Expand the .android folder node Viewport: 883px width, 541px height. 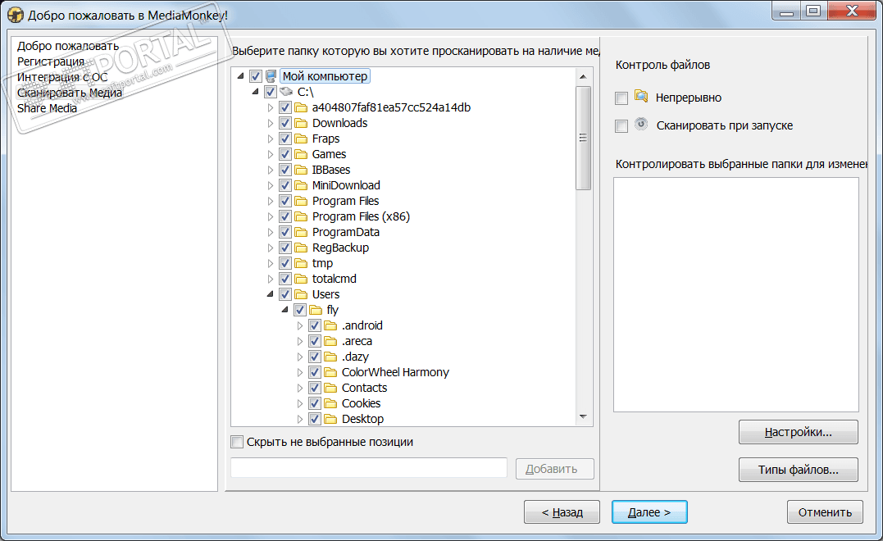299,326
